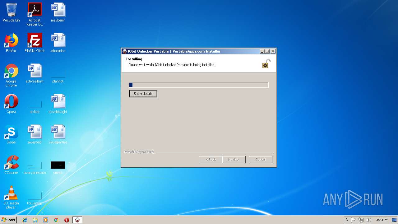
Task: Click the Start button
Action: coord(8,220)
